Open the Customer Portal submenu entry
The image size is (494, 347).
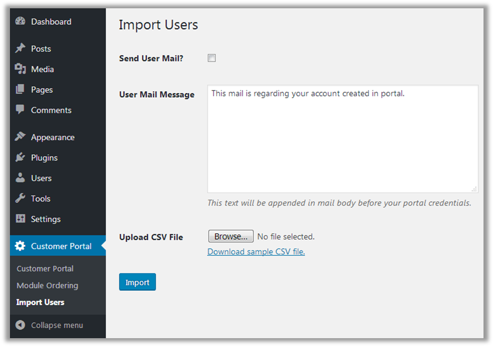(45, 269)
